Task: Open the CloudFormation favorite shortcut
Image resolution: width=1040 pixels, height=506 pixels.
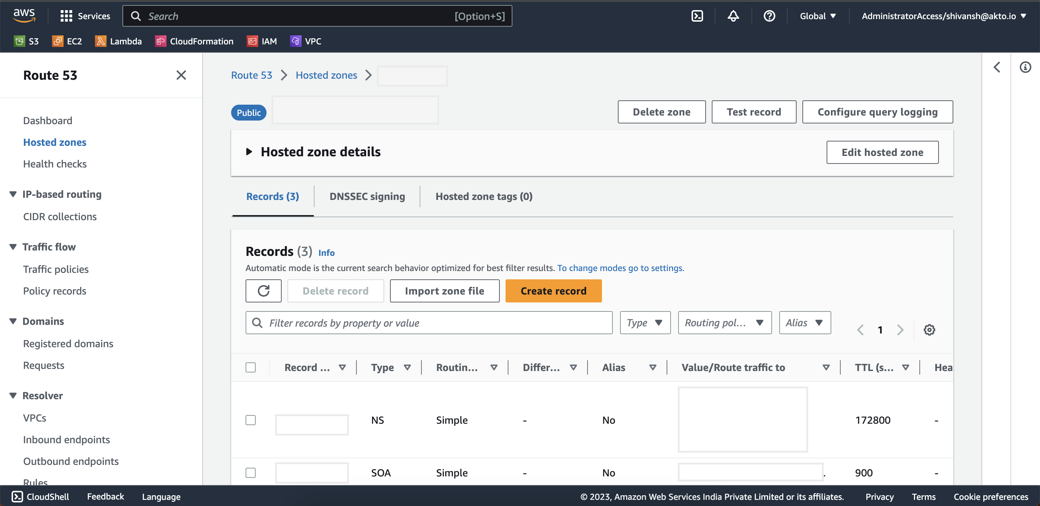Action: pos(194,41)
